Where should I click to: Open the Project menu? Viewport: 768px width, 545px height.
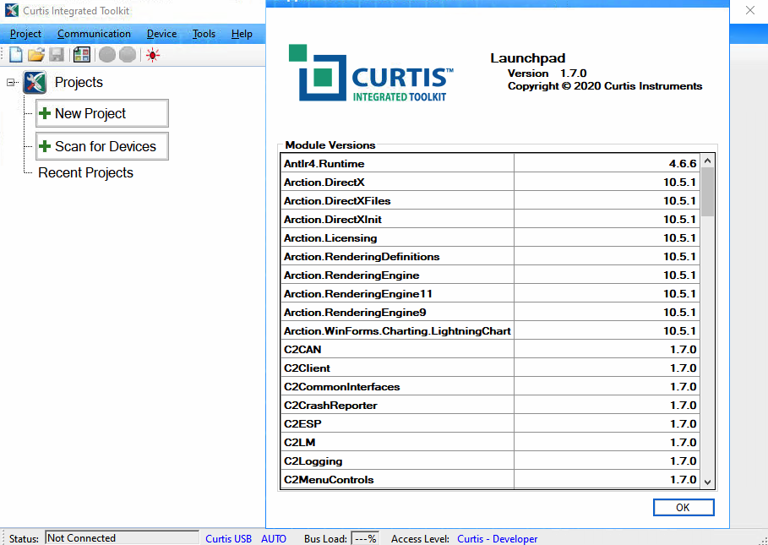tap(25, 34)
